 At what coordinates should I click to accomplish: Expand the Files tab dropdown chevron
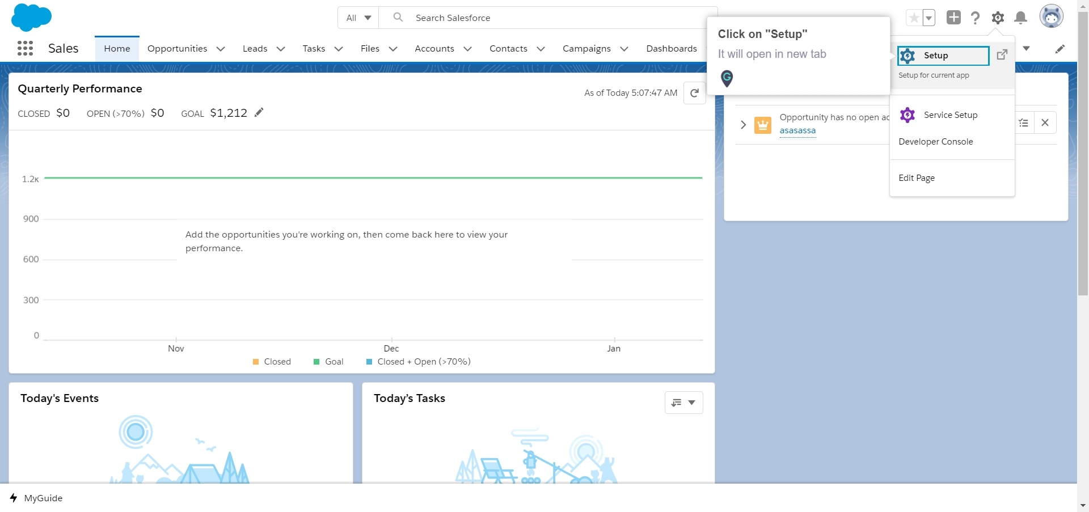coord(392,49)
